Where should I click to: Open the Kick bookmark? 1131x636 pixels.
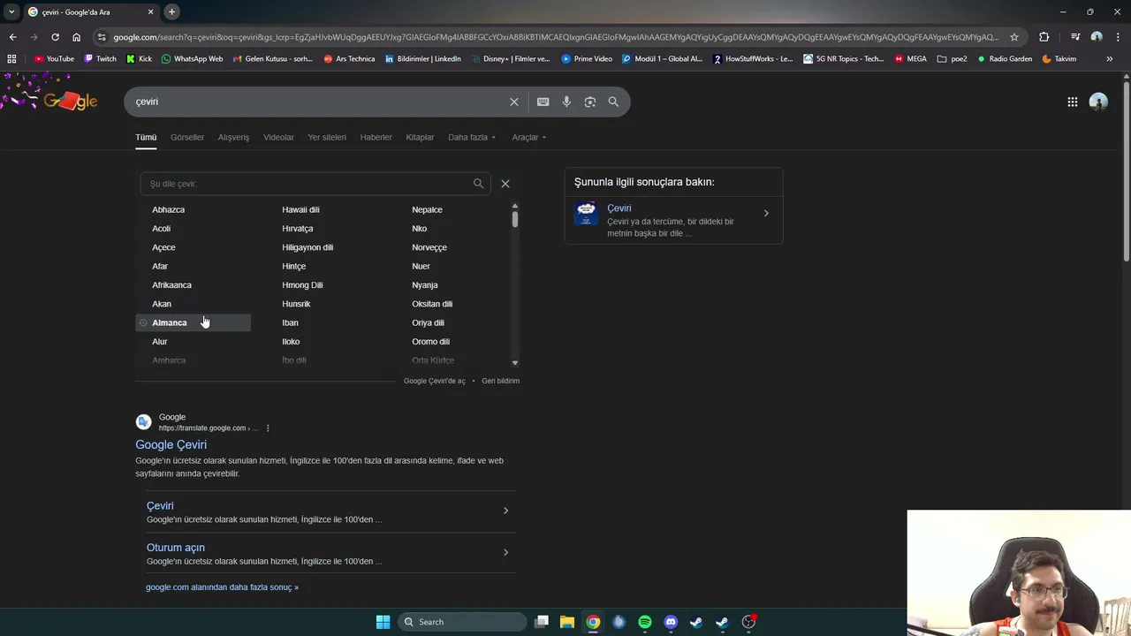tap(139, 59)
